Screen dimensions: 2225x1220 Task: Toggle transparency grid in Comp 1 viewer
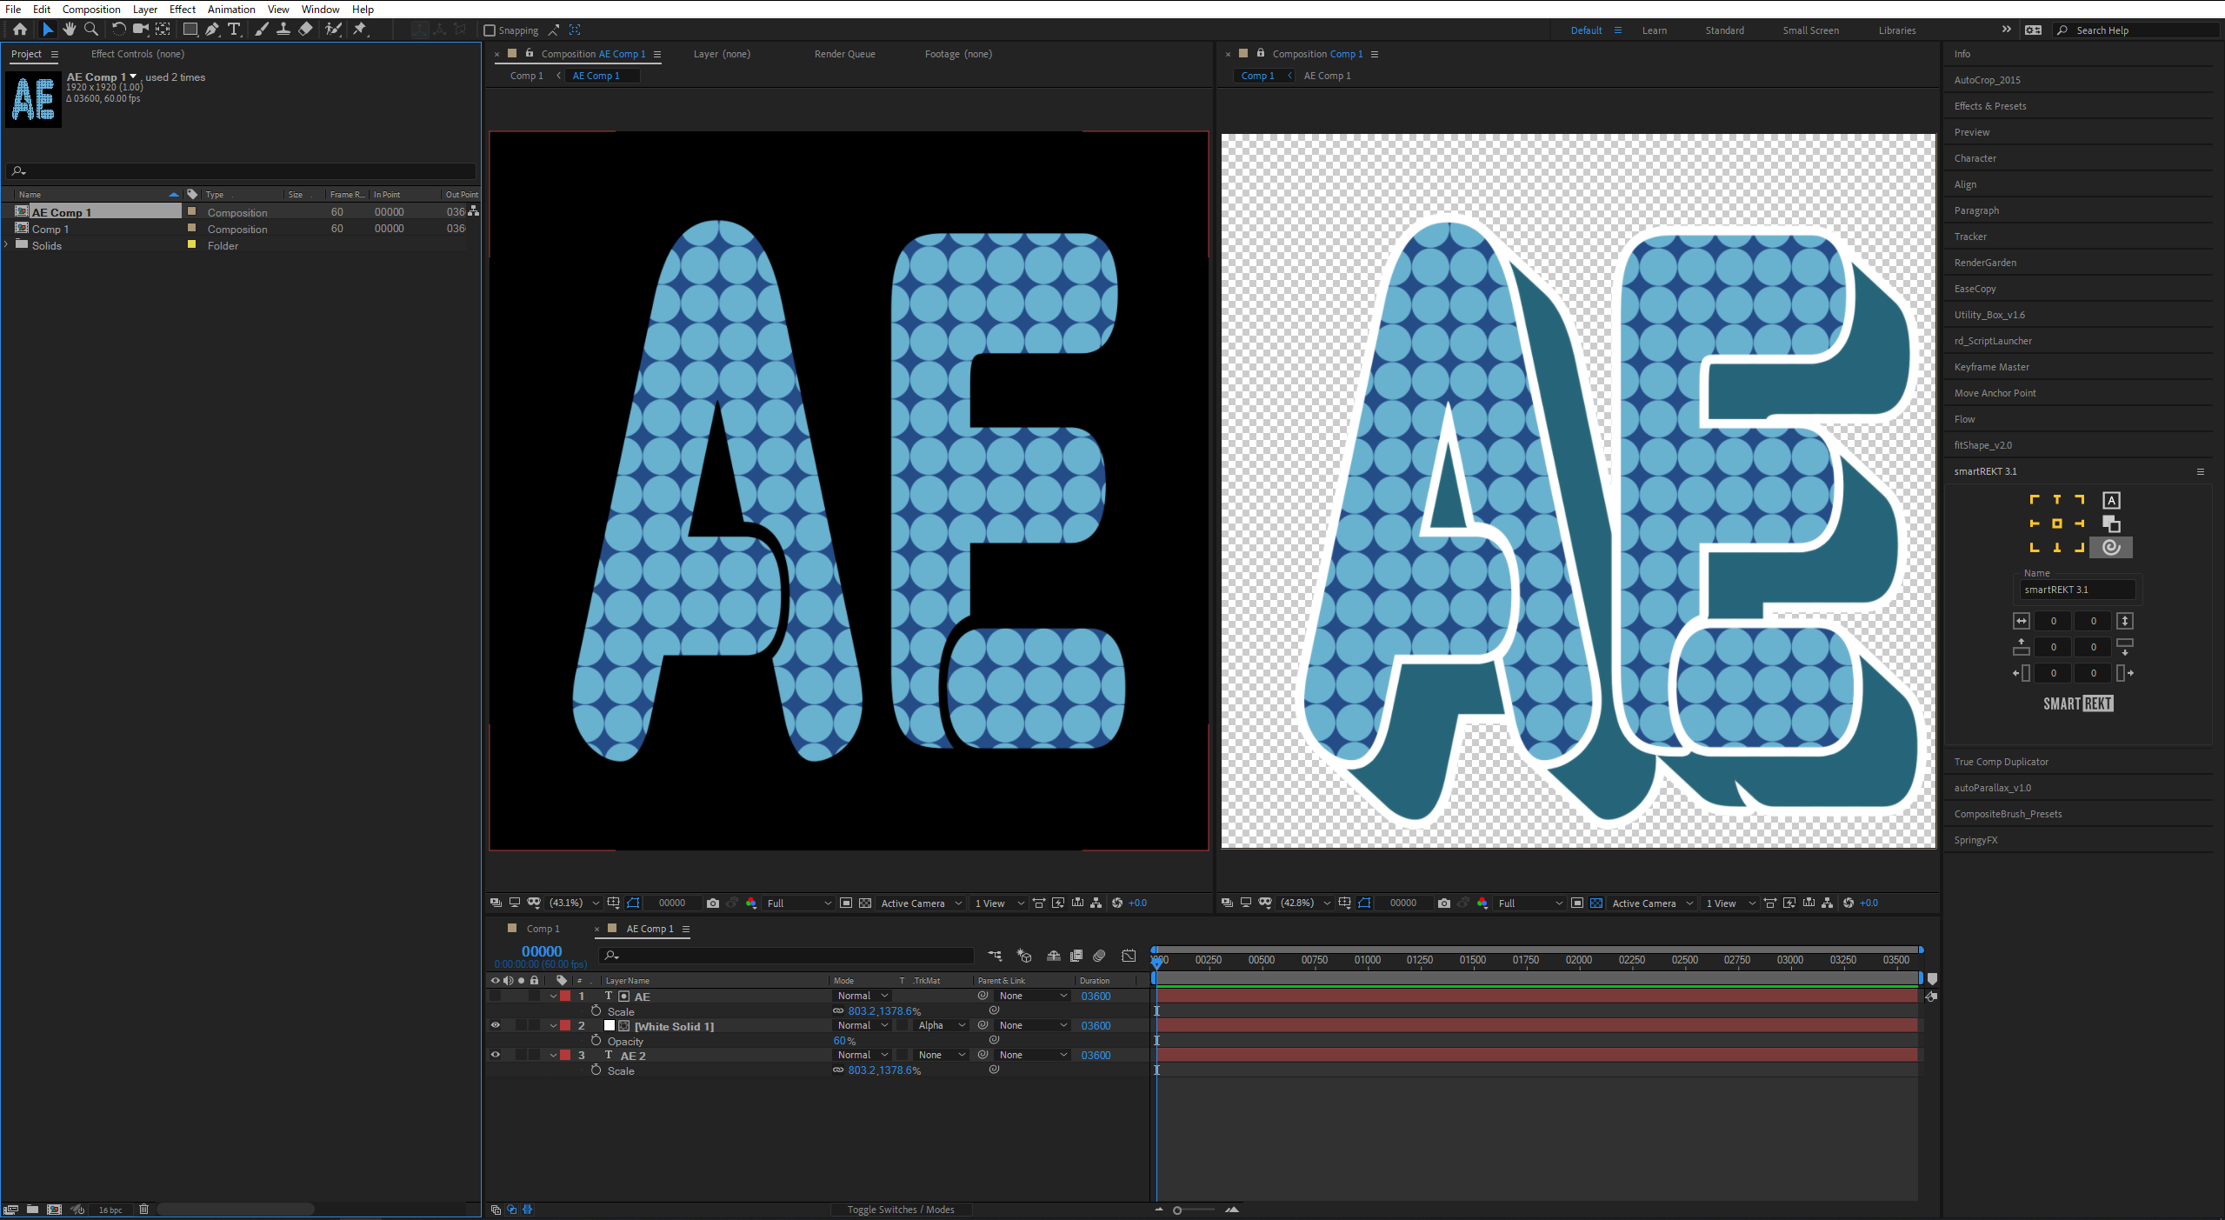1596,903
